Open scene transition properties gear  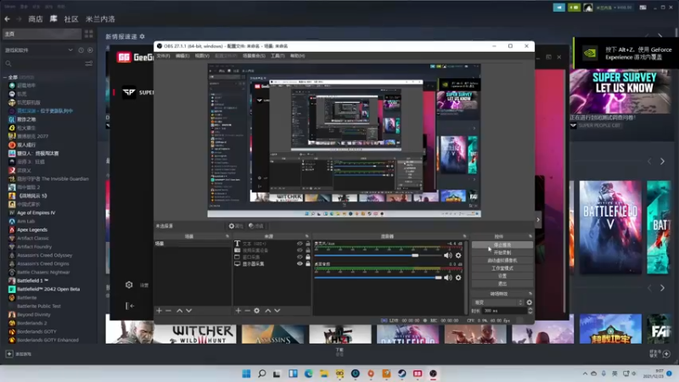529,302
